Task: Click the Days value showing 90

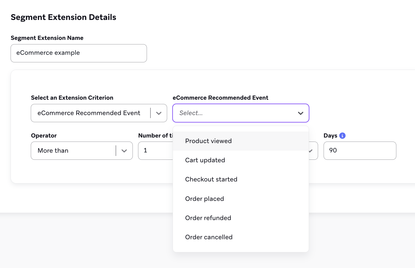Action: tap(359, 150)
